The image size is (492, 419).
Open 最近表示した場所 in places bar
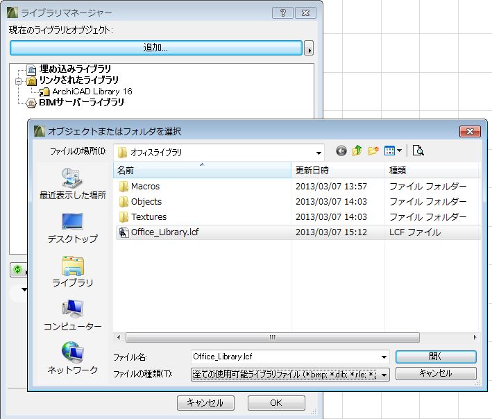point(72,184)
